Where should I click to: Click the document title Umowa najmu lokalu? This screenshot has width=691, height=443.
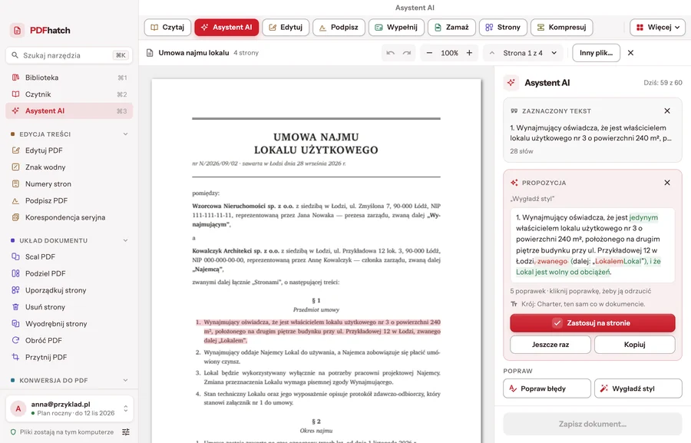point(194,53)
